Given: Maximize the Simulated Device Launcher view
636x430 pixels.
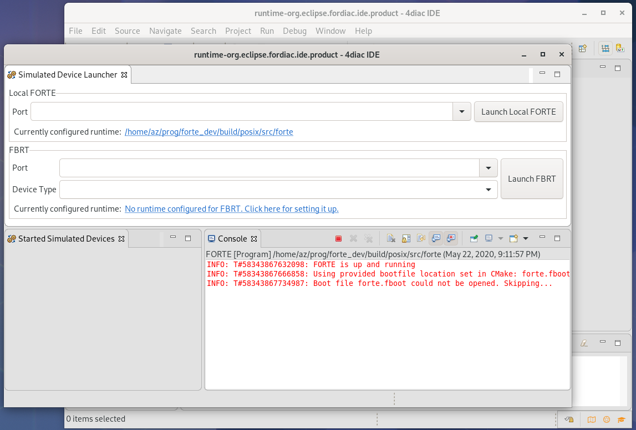Looking at the screenshot, I should (x=557, y=74).
